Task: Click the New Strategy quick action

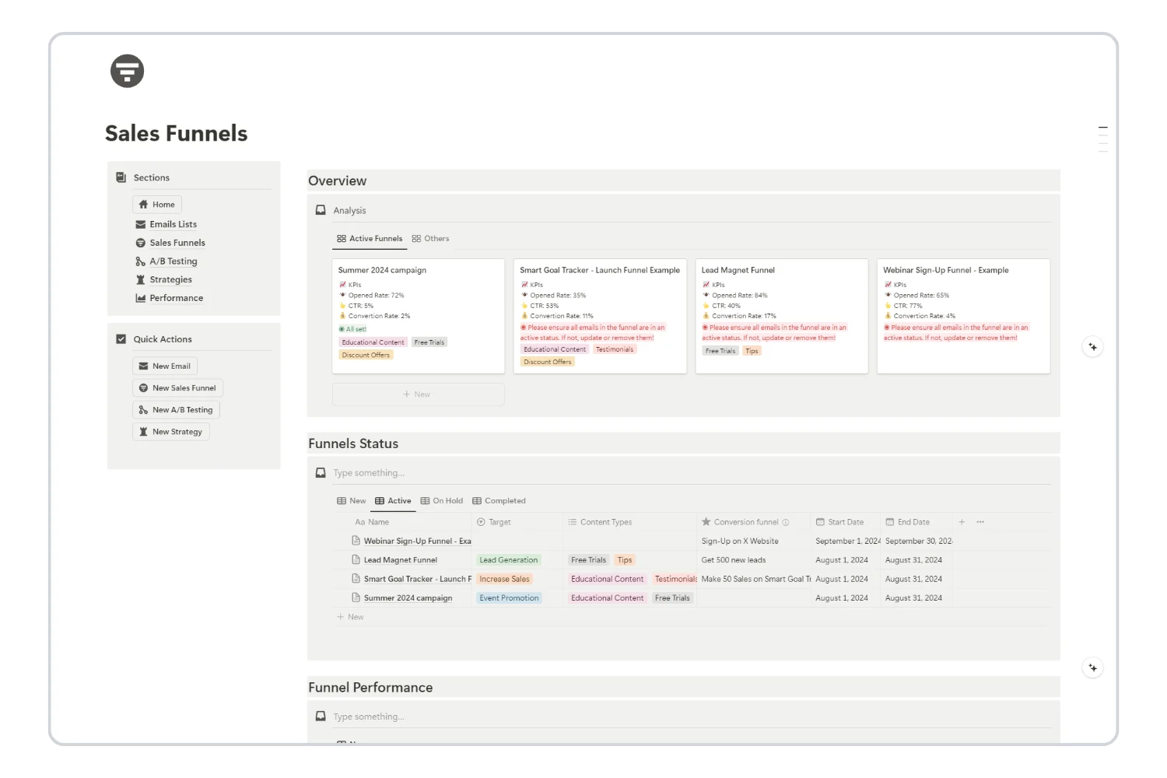Action: (171, 431)
